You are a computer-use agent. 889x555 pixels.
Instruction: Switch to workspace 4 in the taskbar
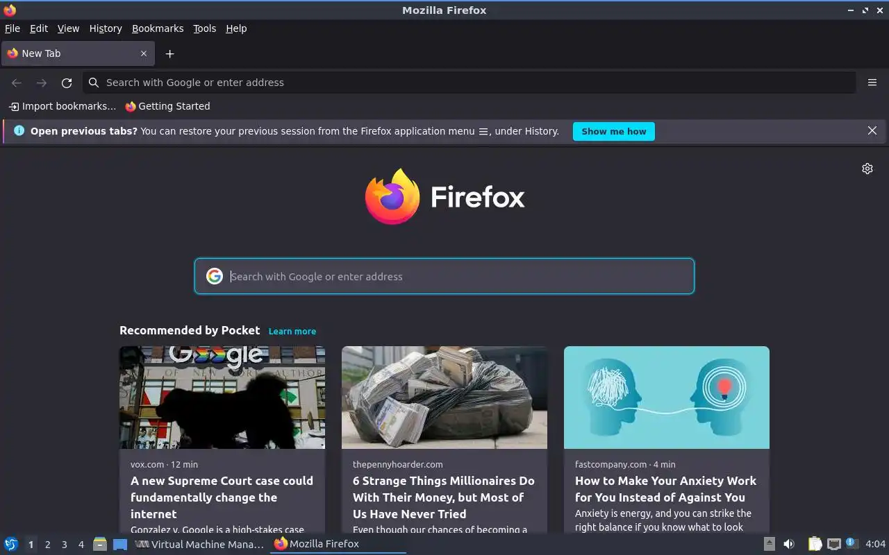(x=81, y=545)
